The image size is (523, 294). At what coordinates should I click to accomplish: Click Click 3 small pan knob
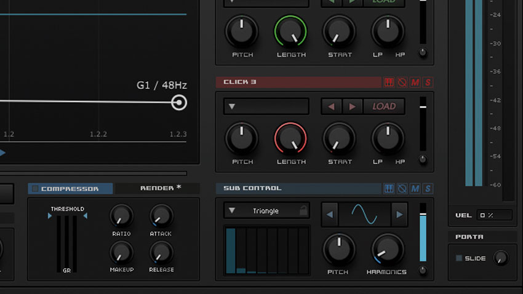[423, 159]
